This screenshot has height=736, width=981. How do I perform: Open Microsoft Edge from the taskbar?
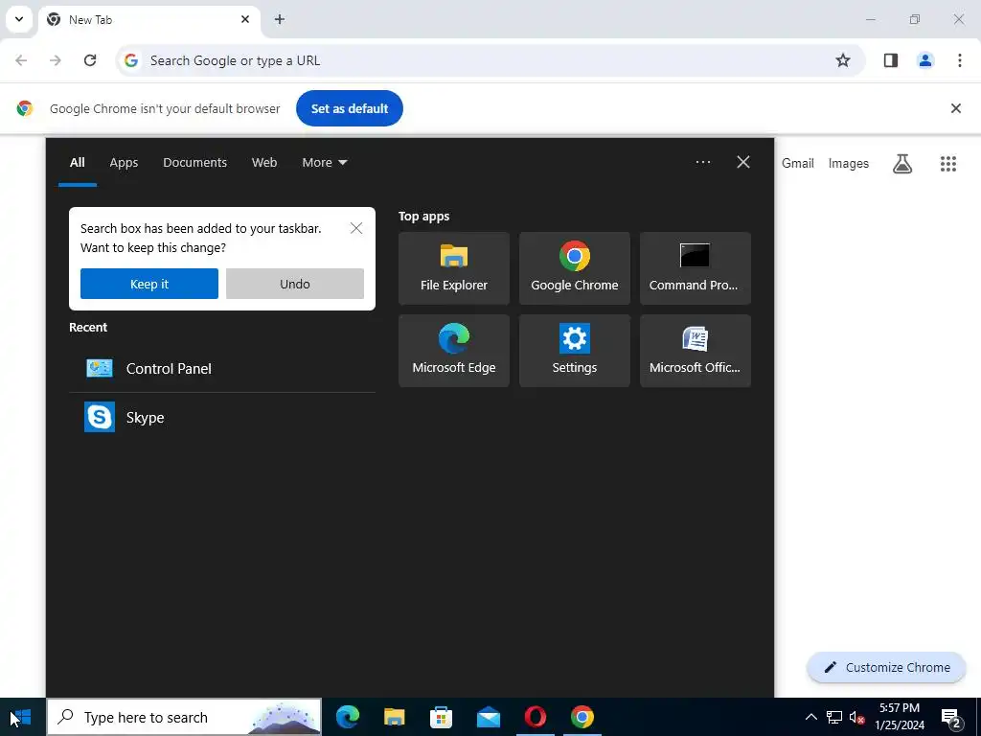[348, 717]
